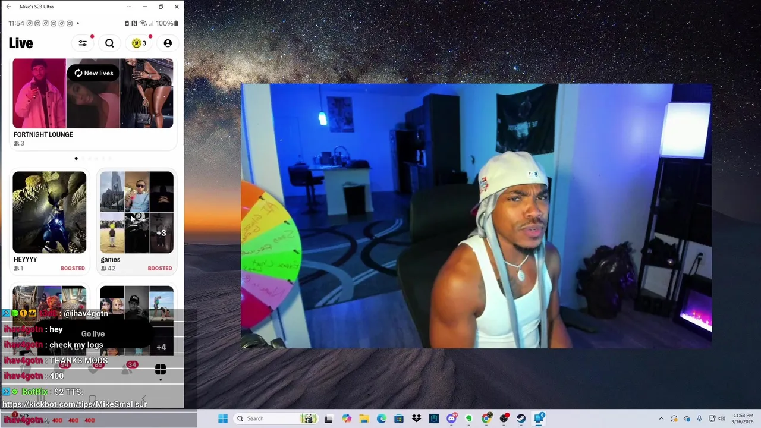
Task: Open Google Chrome from taskbar
Action: coord(486,418)
